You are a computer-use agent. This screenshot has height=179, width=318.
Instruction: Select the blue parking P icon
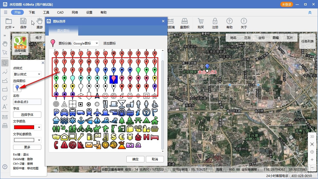[x=56, y=112]
